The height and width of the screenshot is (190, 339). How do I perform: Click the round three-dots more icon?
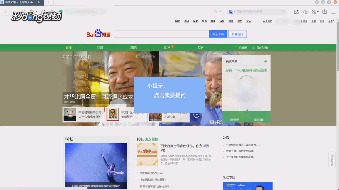[196, 114]
